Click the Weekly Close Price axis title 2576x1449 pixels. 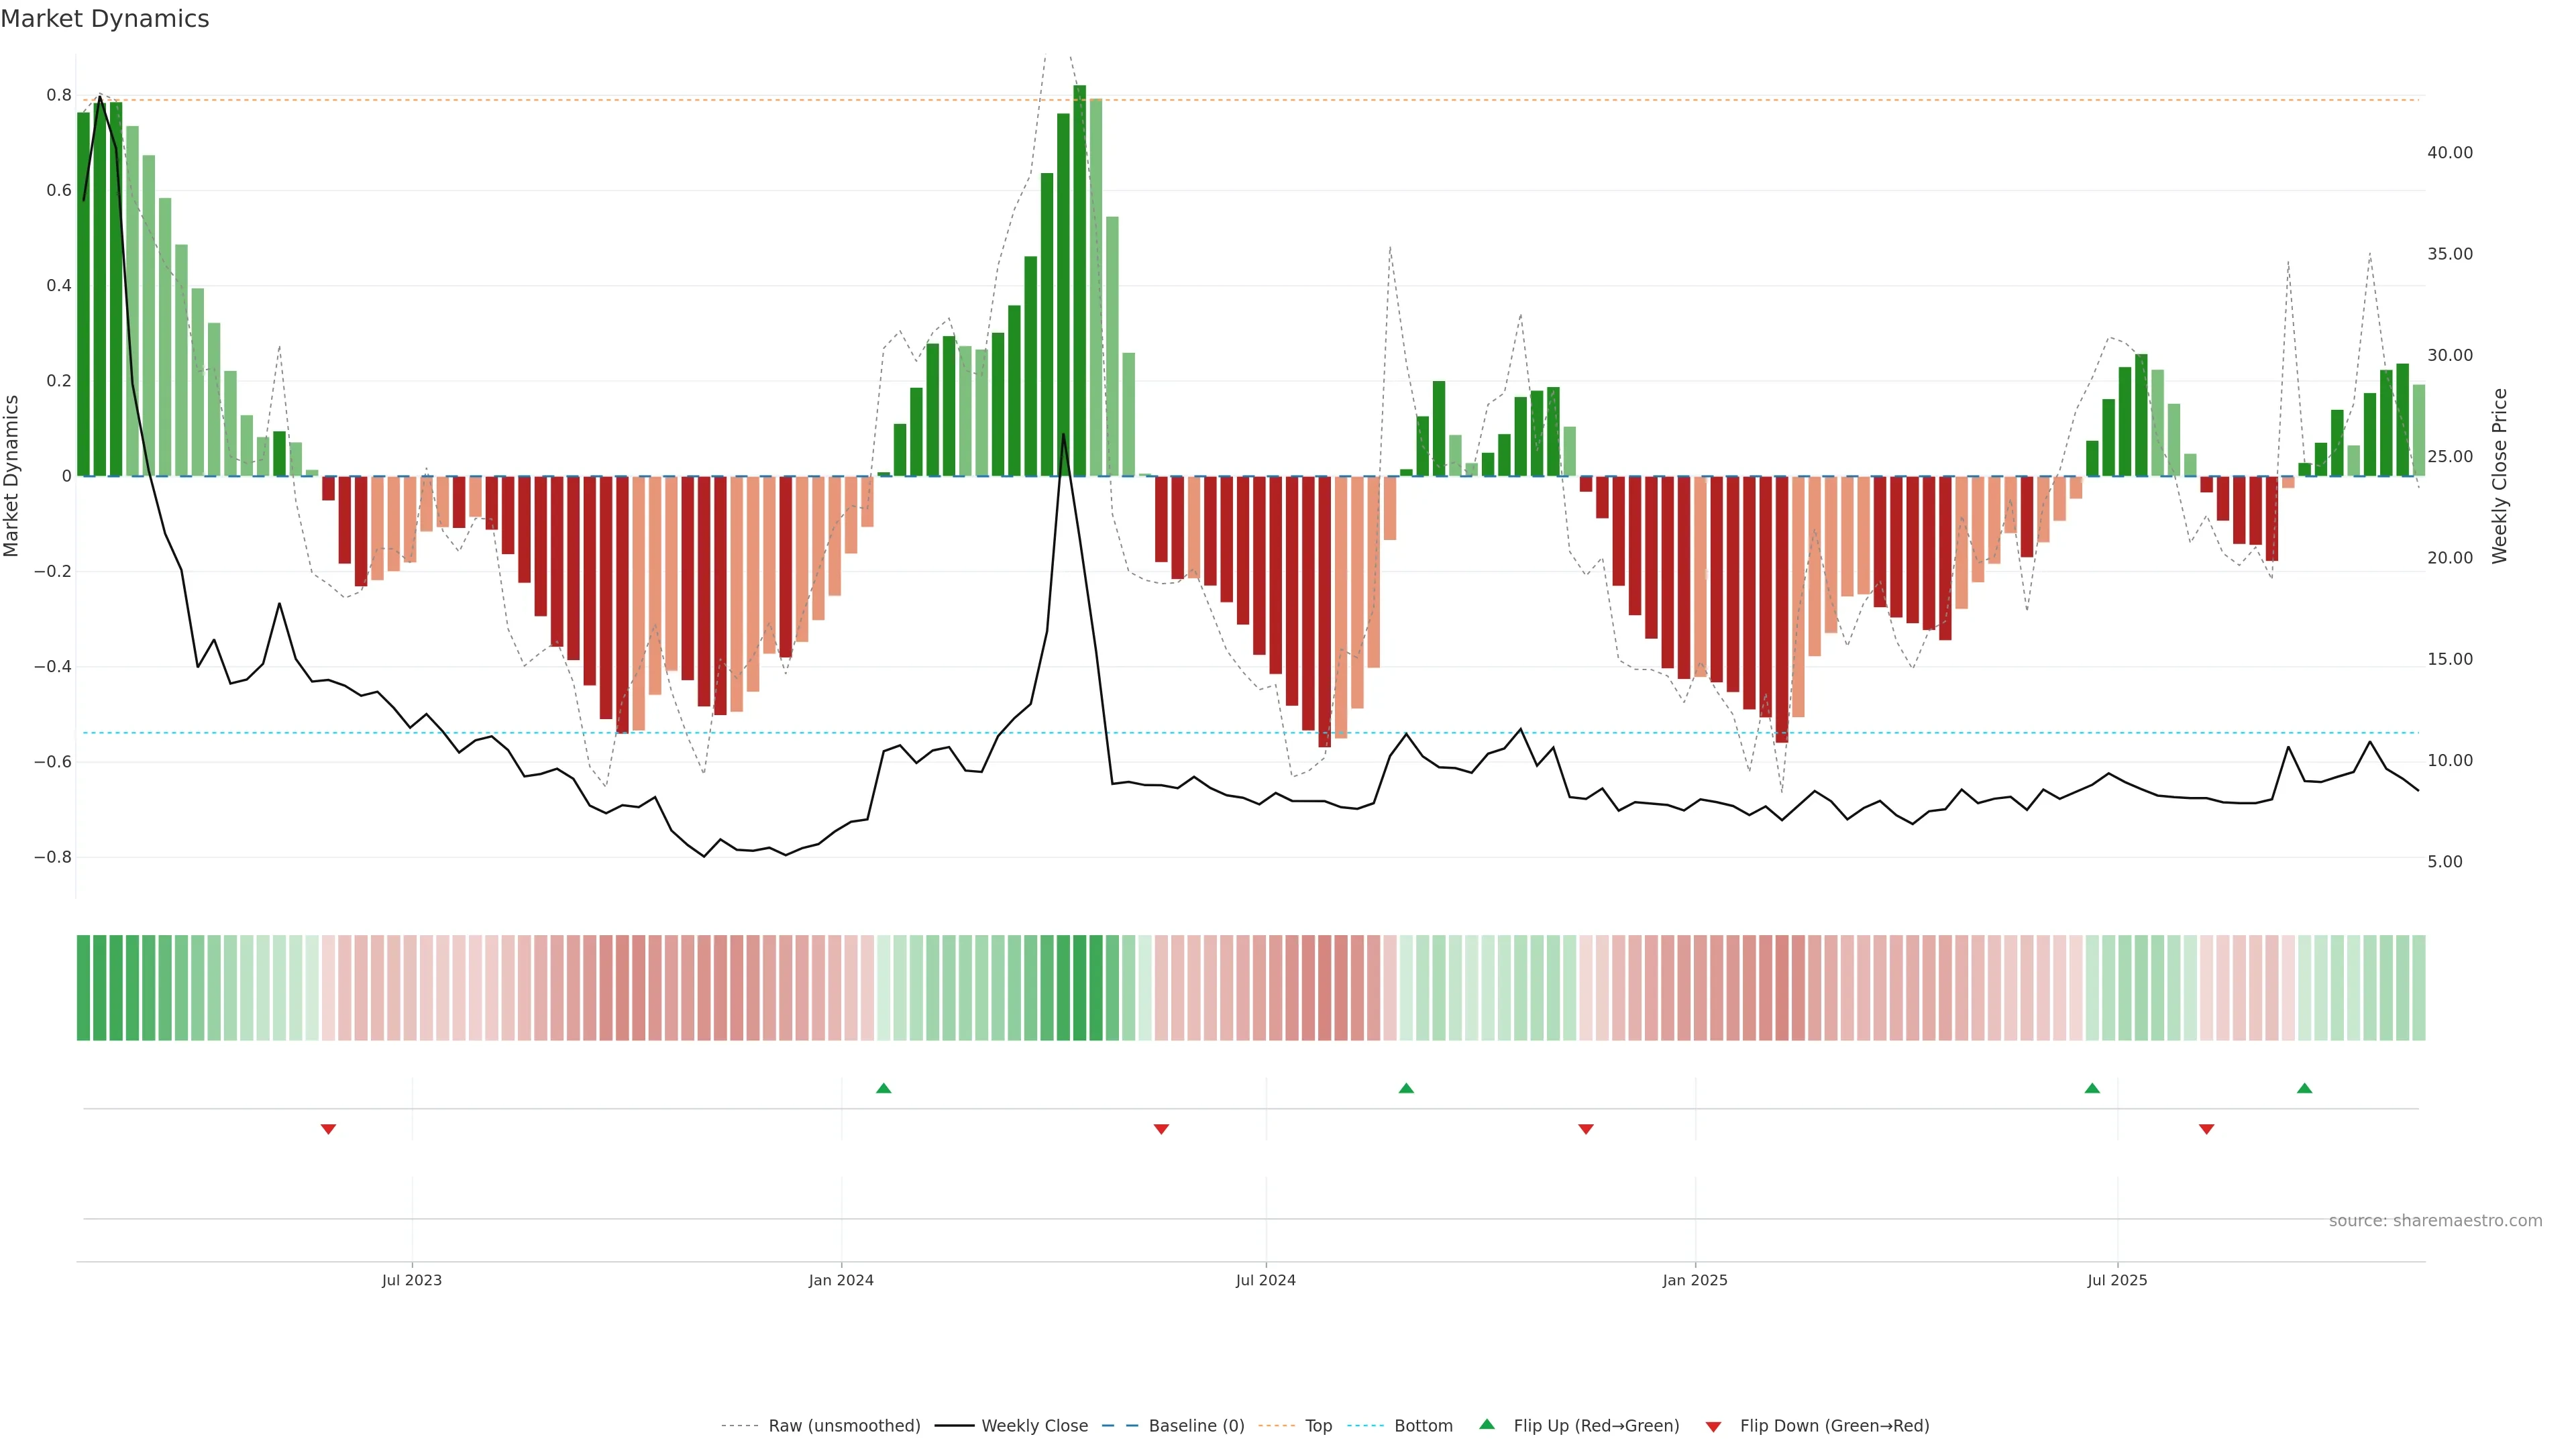pos(2499,476)
